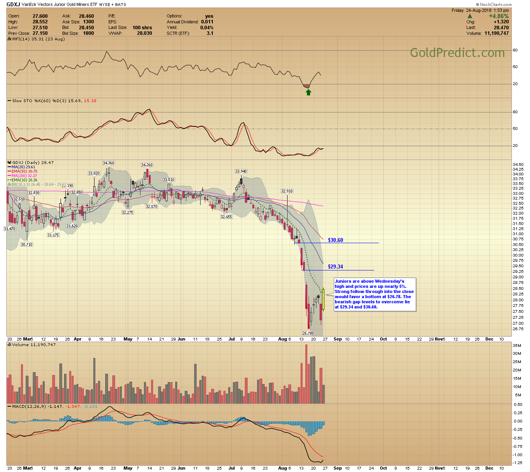The height and width of the screenshot is (472, 530).
Task: Click the Yield value 0.04%
Action: tap(206, 28)
